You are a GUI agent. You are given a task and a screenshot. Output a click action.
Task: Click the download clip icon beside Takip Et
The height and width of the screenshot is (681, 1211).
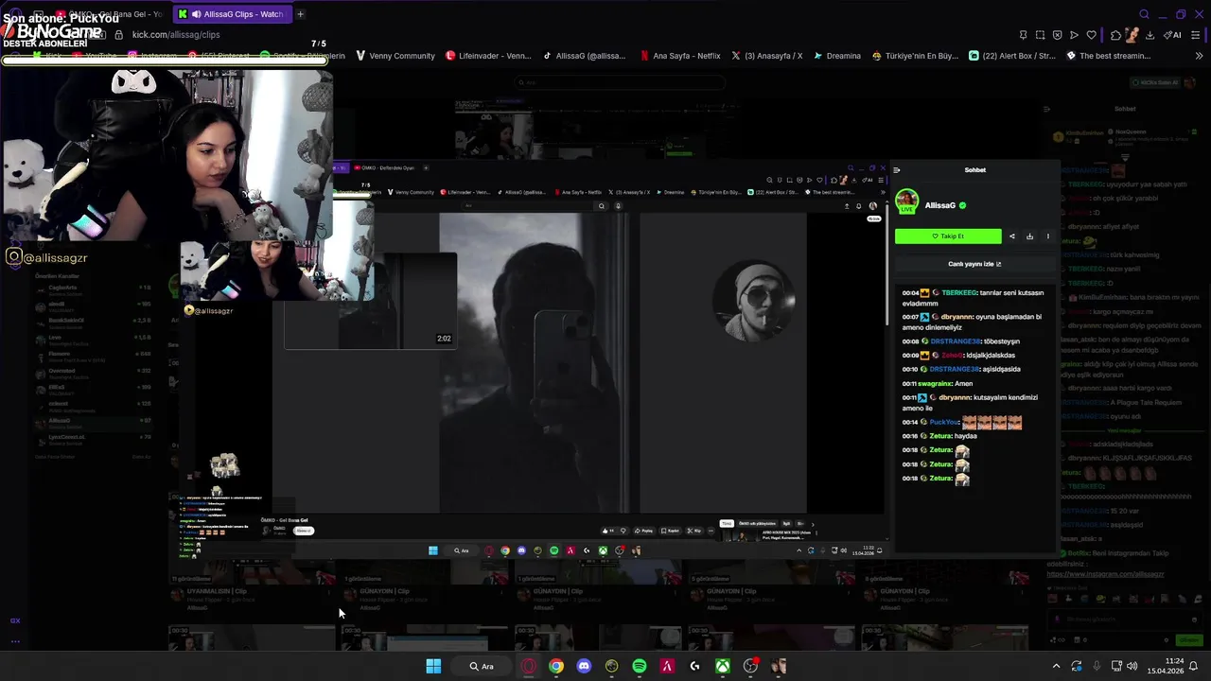tap(1029, 236)
